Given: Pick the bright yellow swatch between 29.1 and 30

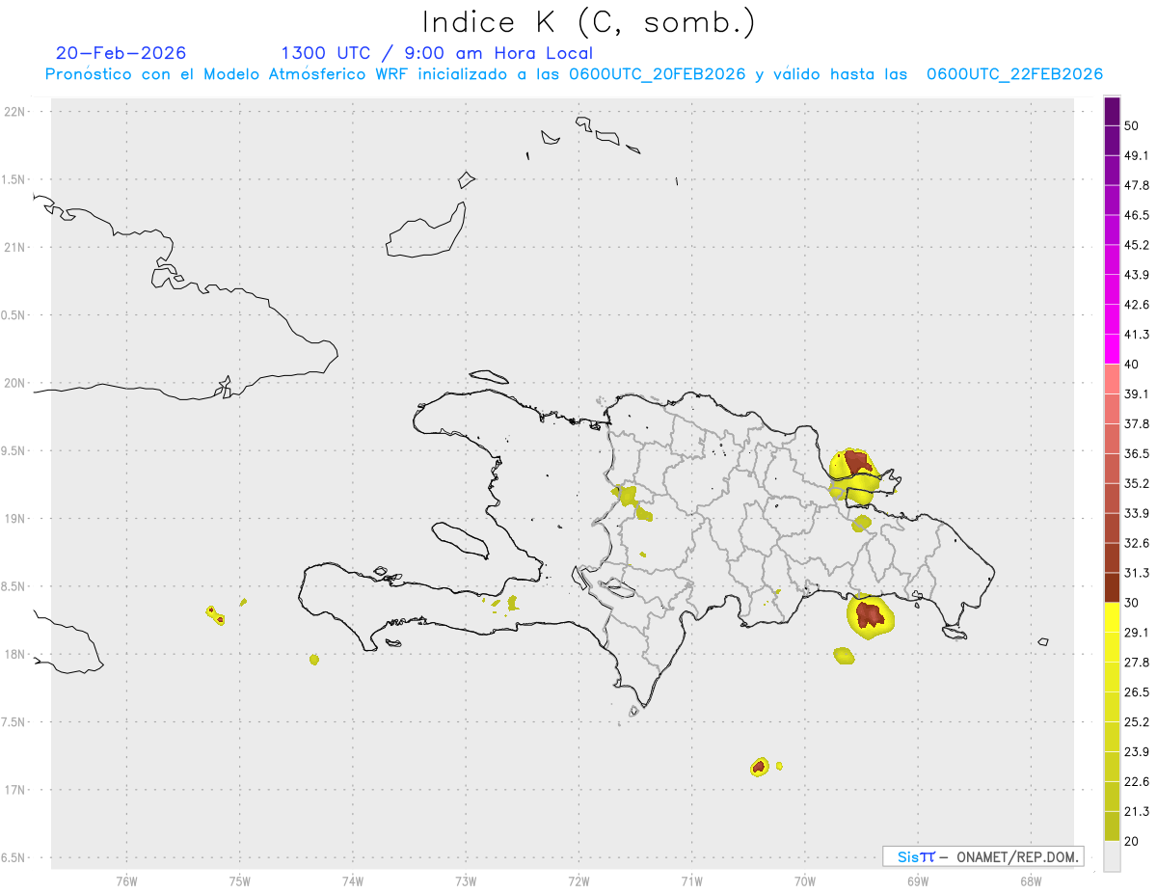Looking at the screenshot, I should click(x=1112, y=618).
